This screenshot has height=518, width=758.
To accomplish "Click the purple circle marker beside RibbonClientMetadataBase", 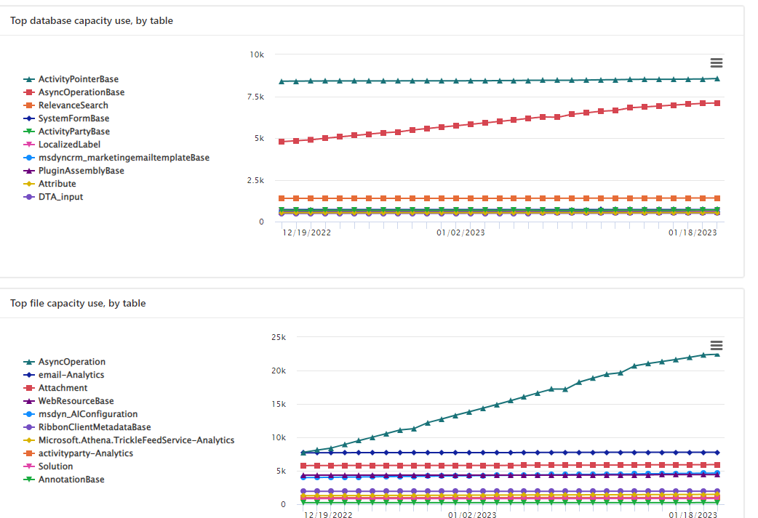I will (x=29, y=427).
